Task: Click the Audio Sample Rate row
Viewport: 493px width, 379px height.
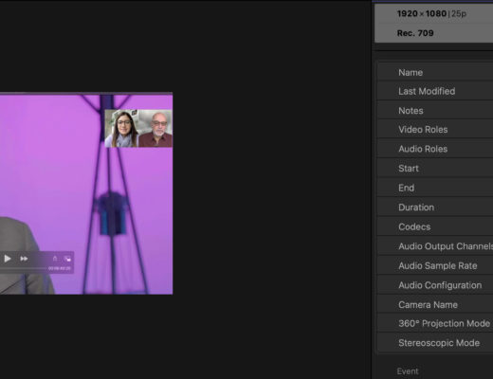Action: tap(435, 265)
